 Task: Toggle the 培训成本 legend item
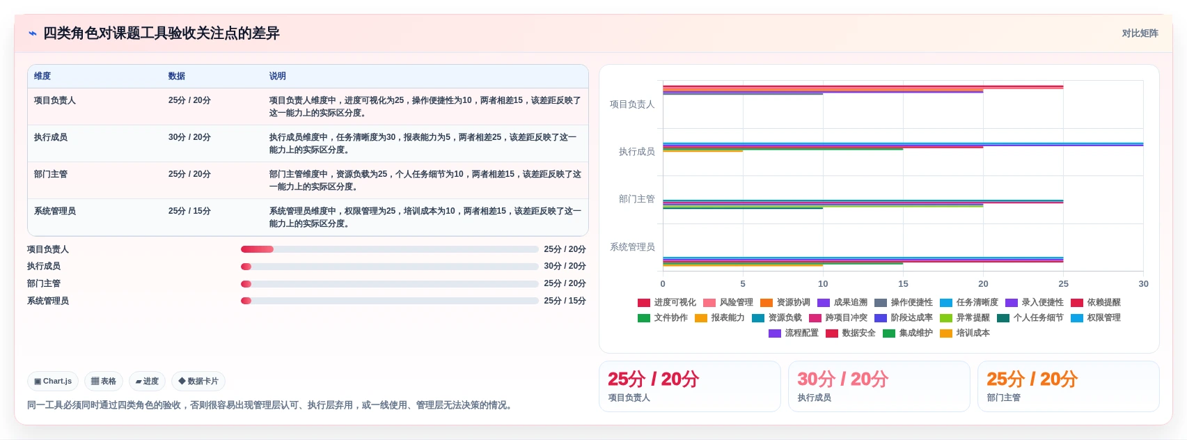965,333
